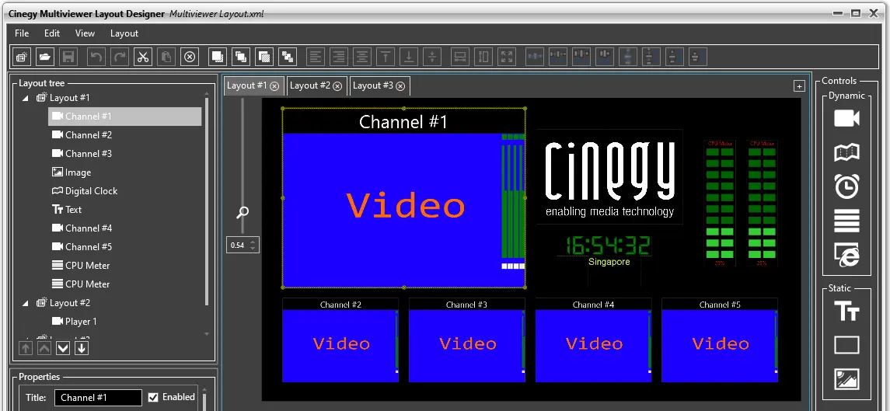
Task: Pick the map-style icon in Dynamic controls
Action: [x=846, y=152]
